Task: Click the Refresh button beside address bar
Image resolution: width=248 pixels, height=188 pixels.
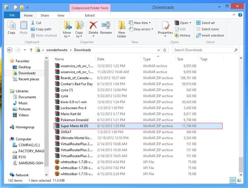Action: pyautogui.click(x=165, y=50)
